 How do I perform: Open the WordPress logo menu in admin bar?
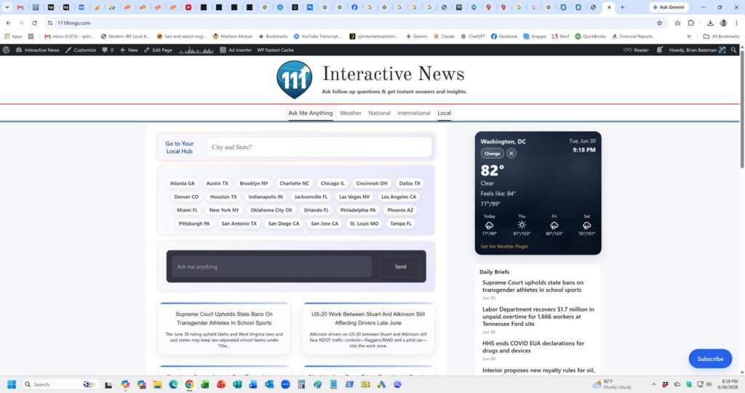(6, 50)
